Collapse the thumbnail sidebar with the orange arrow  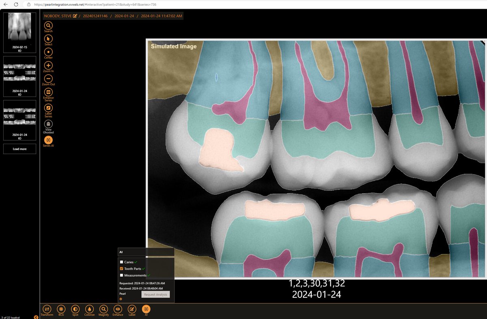[36, 317]
